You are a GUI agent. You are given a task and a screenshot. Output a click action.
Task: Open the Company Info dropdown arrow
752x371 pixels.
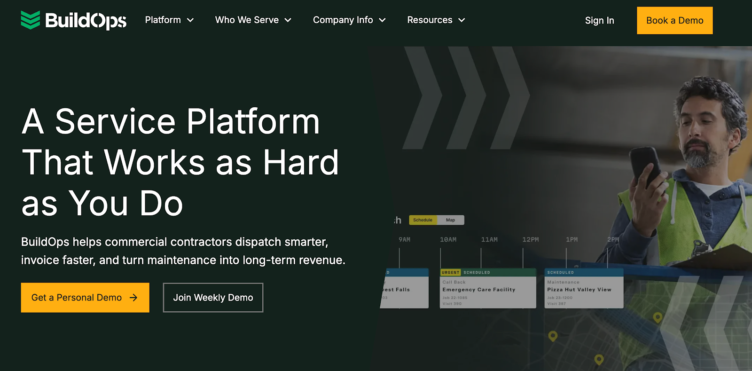[382, 20]
